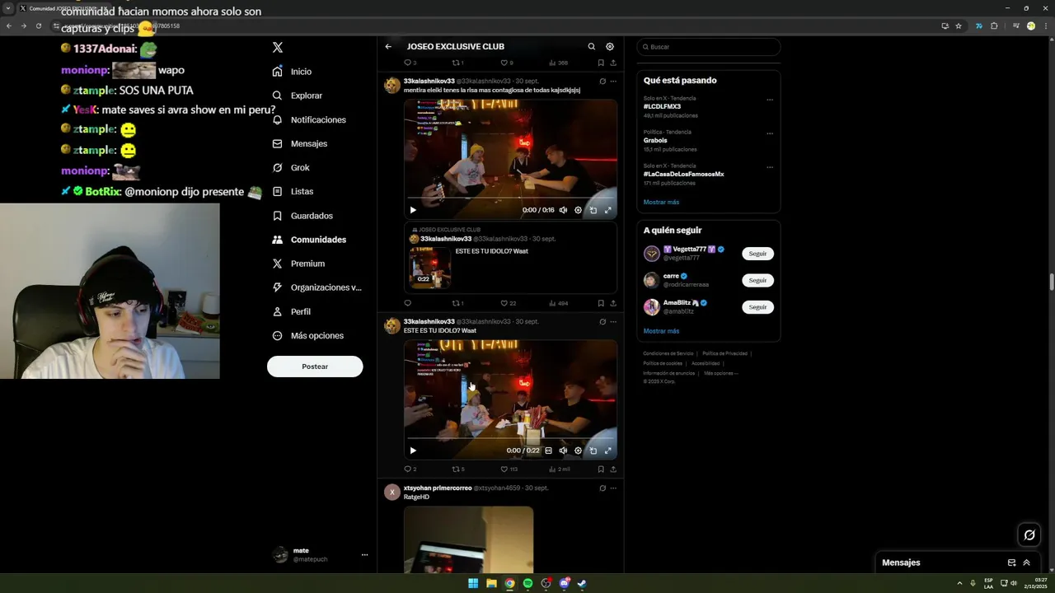1055x593 pixels.
Task: Enter fullscreen on the 0:22 video
Action: pos(608,451)
